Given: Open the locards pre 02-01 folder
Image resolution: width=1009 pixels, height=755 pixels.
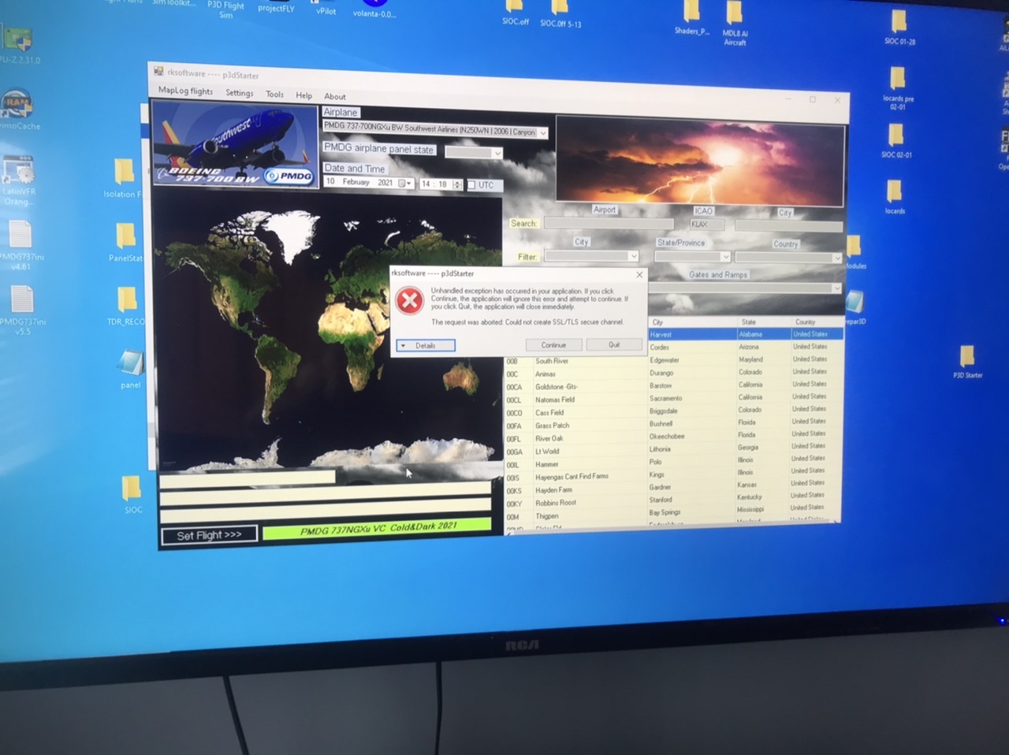Looking at the screenshot, I should point(898,87).
